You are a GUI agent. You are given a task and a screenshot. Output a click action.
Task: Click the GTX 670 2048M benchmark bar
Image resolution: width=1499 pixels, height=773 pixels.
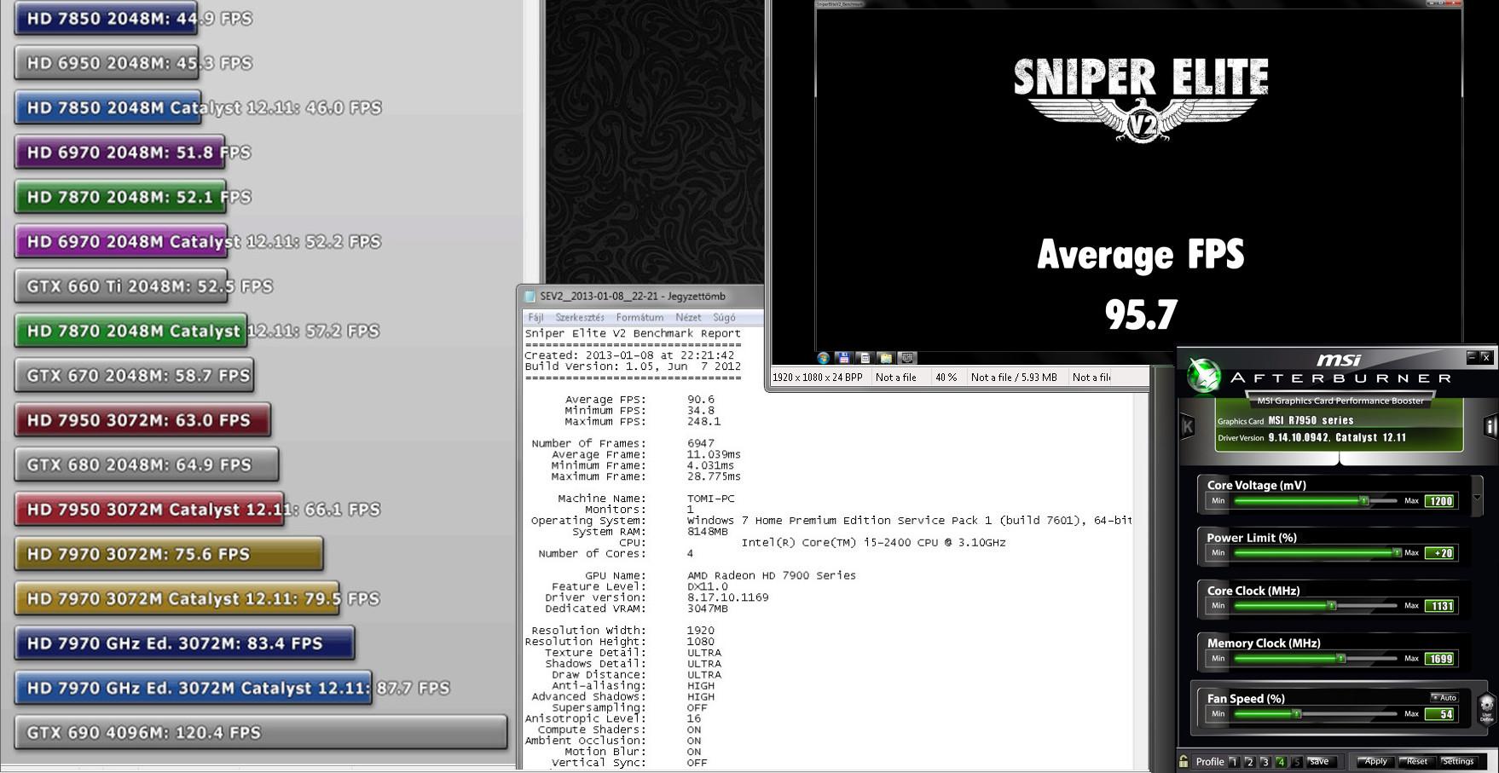point(134,376)
